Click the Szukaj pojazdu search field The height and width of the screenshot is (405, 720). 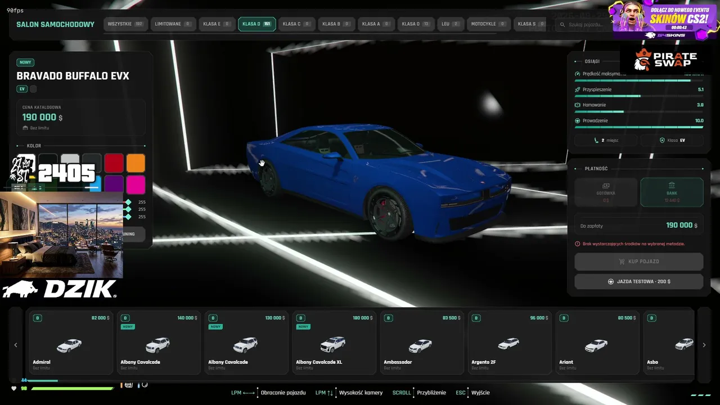[x=585, y=25]
